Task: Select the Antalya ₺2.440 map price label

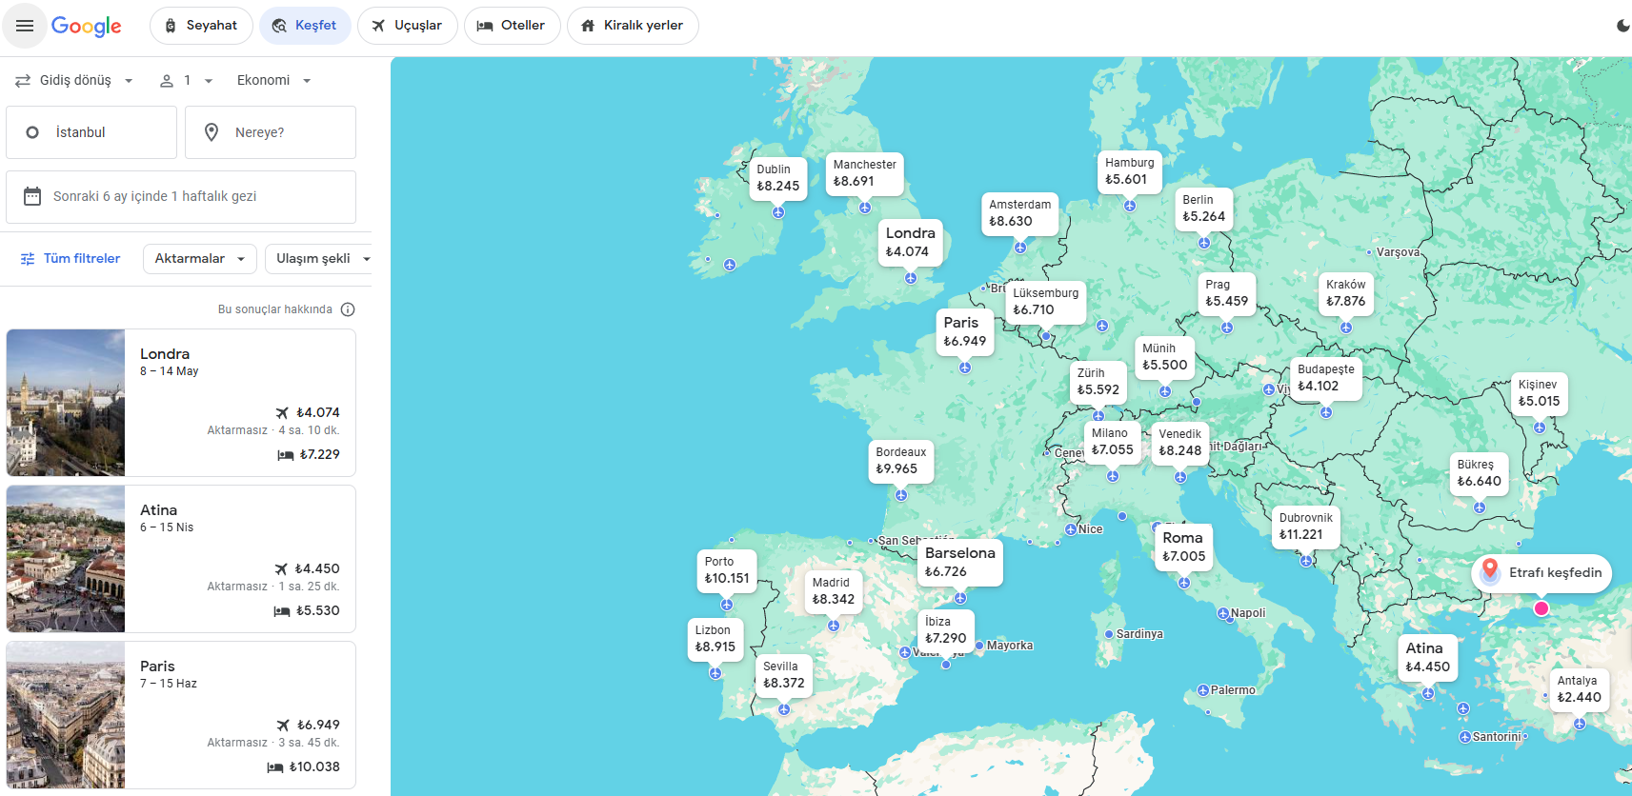Action: (1579, 689)
